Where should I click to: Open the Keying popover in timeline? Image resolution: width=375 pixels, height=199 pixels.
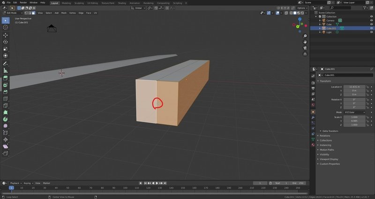[28, 183]
